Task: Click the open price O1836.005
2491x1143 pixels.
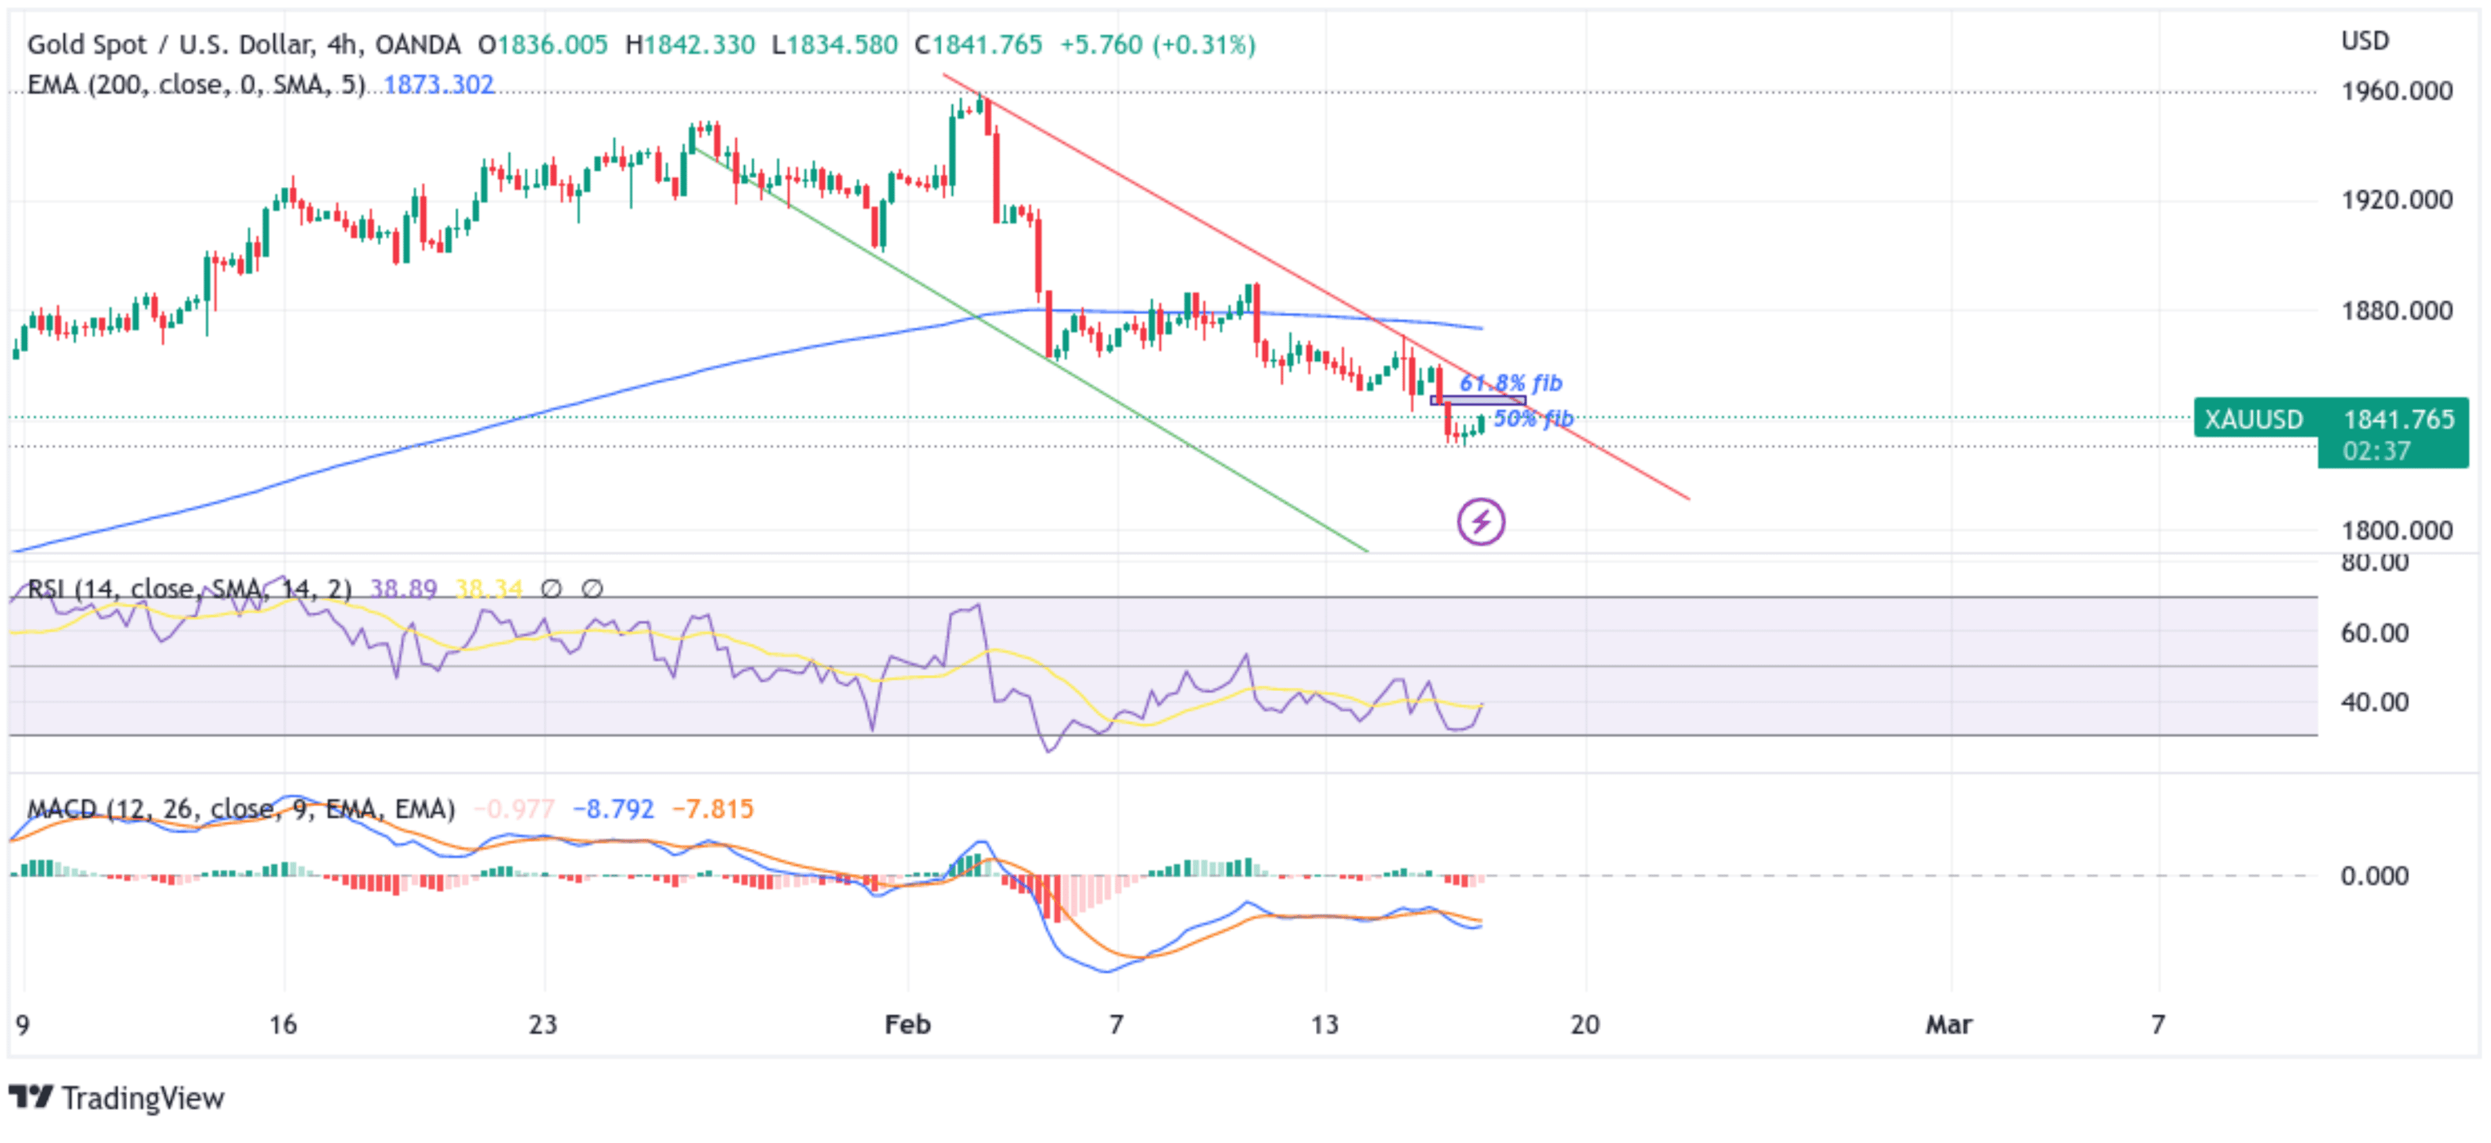Action: coord(543,44)
